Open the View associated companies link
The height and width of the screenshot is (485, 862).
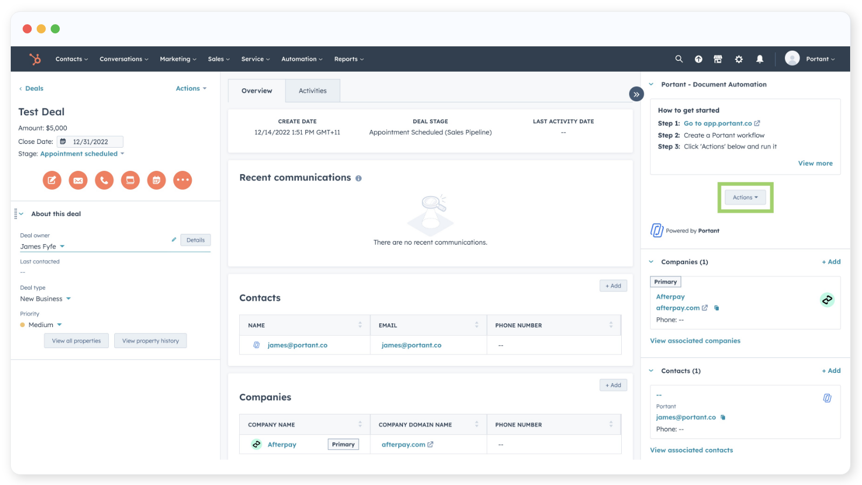(695, 341)
